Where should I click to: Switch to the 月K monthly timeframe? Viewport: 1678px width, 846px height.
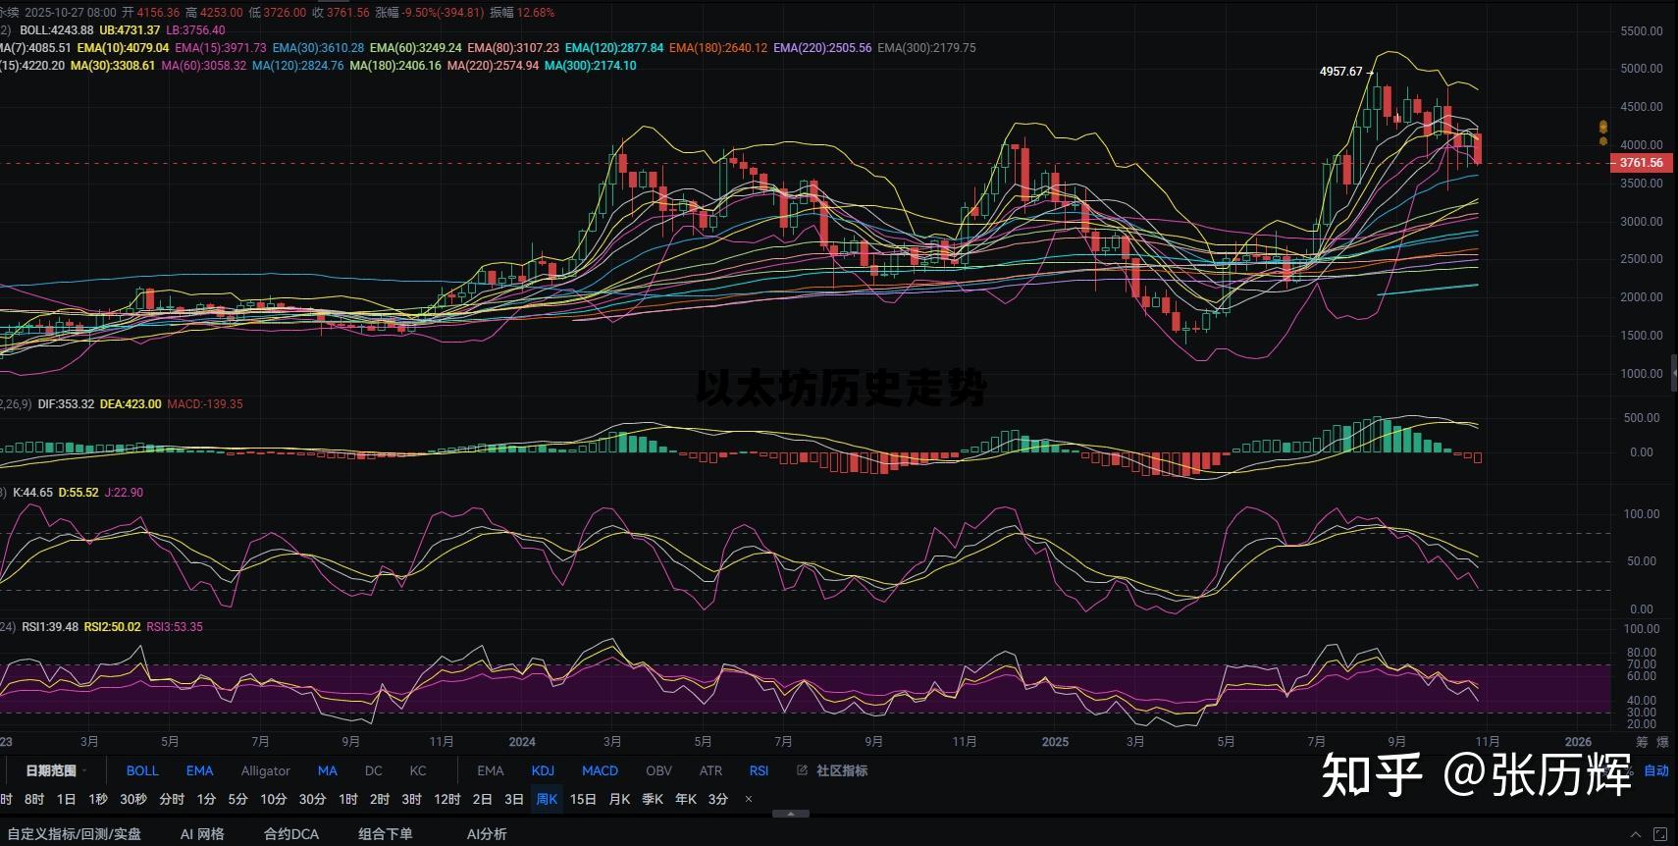pos(619,799)
